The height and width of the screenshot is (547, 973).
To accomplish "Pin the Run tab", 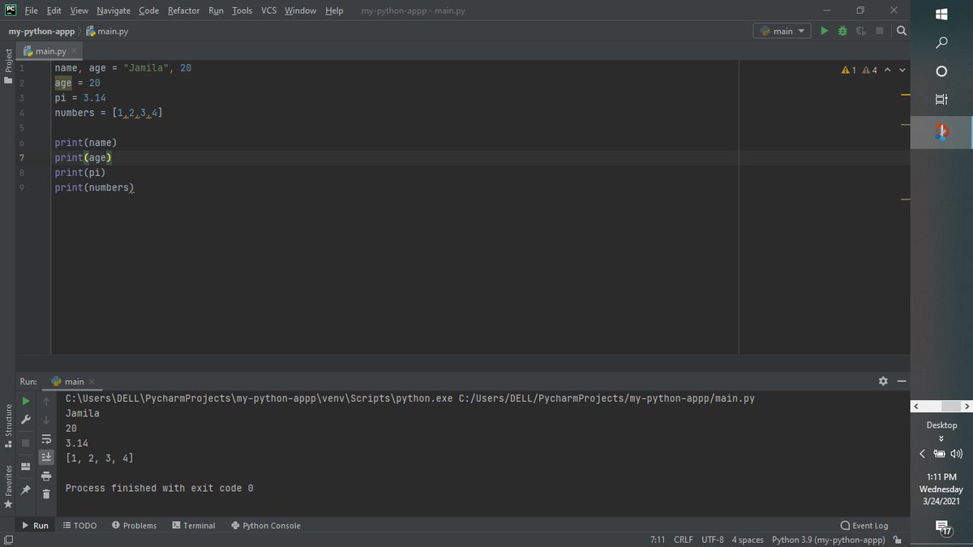I will click(x=25, y=490).
